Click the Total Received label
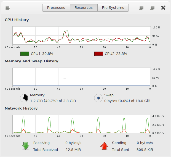This screenshot has height=157, width=171. point(46,150)
